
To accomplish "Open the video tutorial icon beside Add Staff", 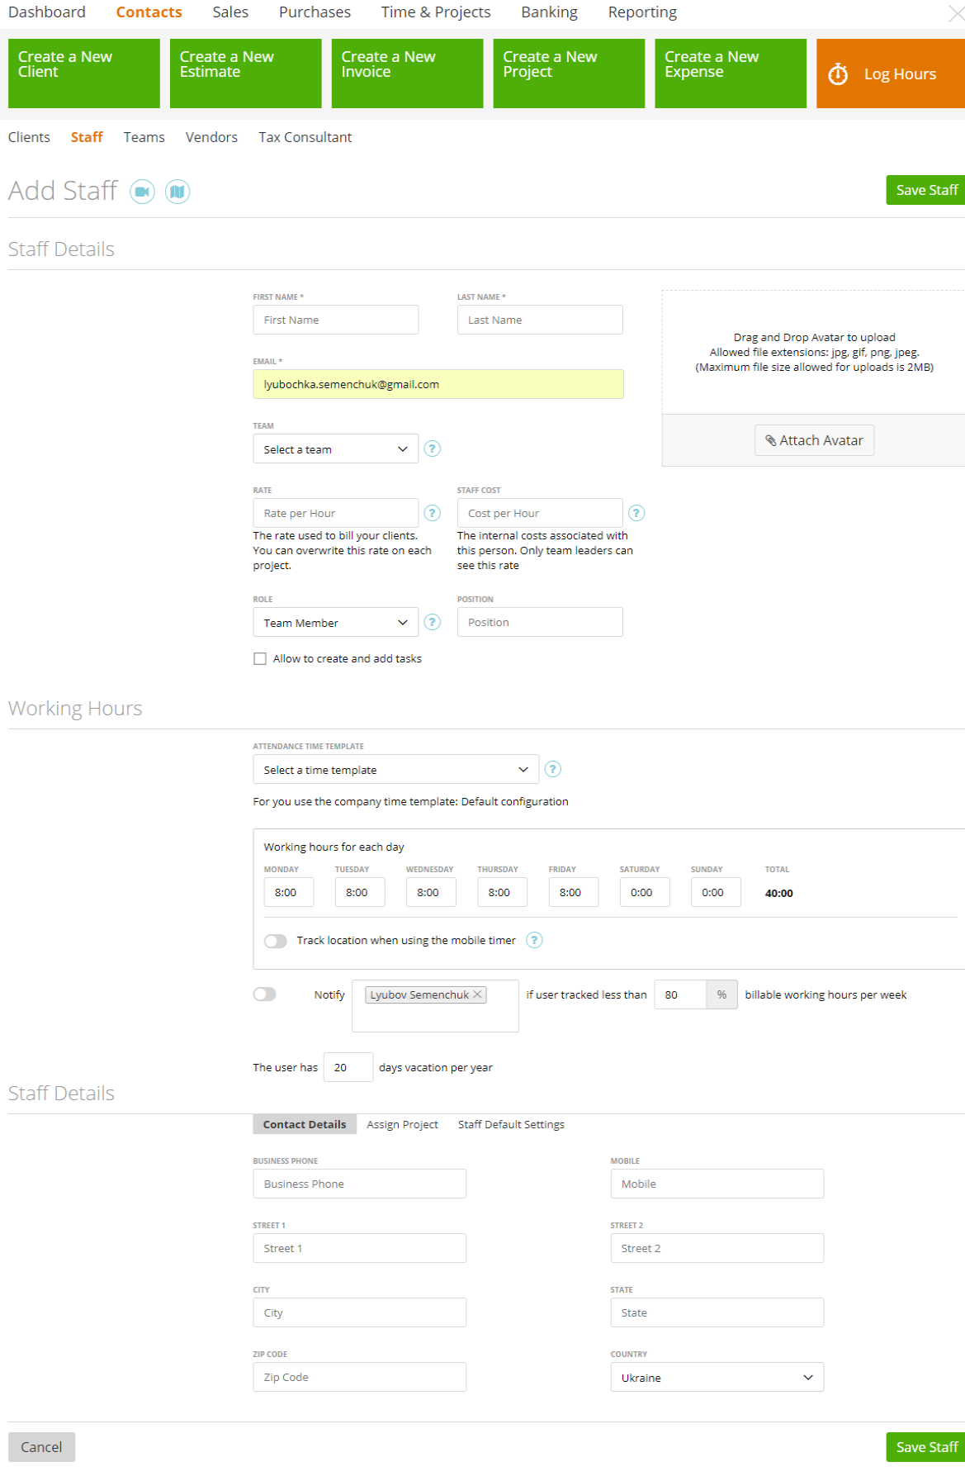I will [142, 192].
